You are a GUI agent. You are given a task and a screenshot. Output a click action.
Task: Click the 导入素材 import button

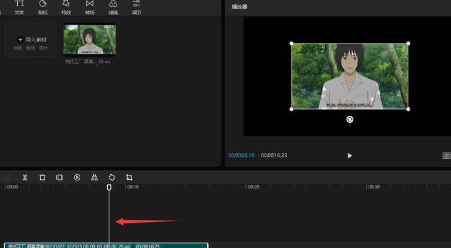tap(31, 40)
